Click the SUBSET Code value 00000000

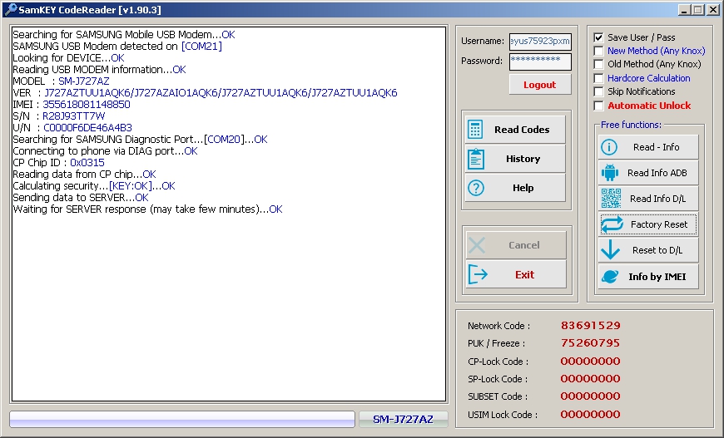591,396
